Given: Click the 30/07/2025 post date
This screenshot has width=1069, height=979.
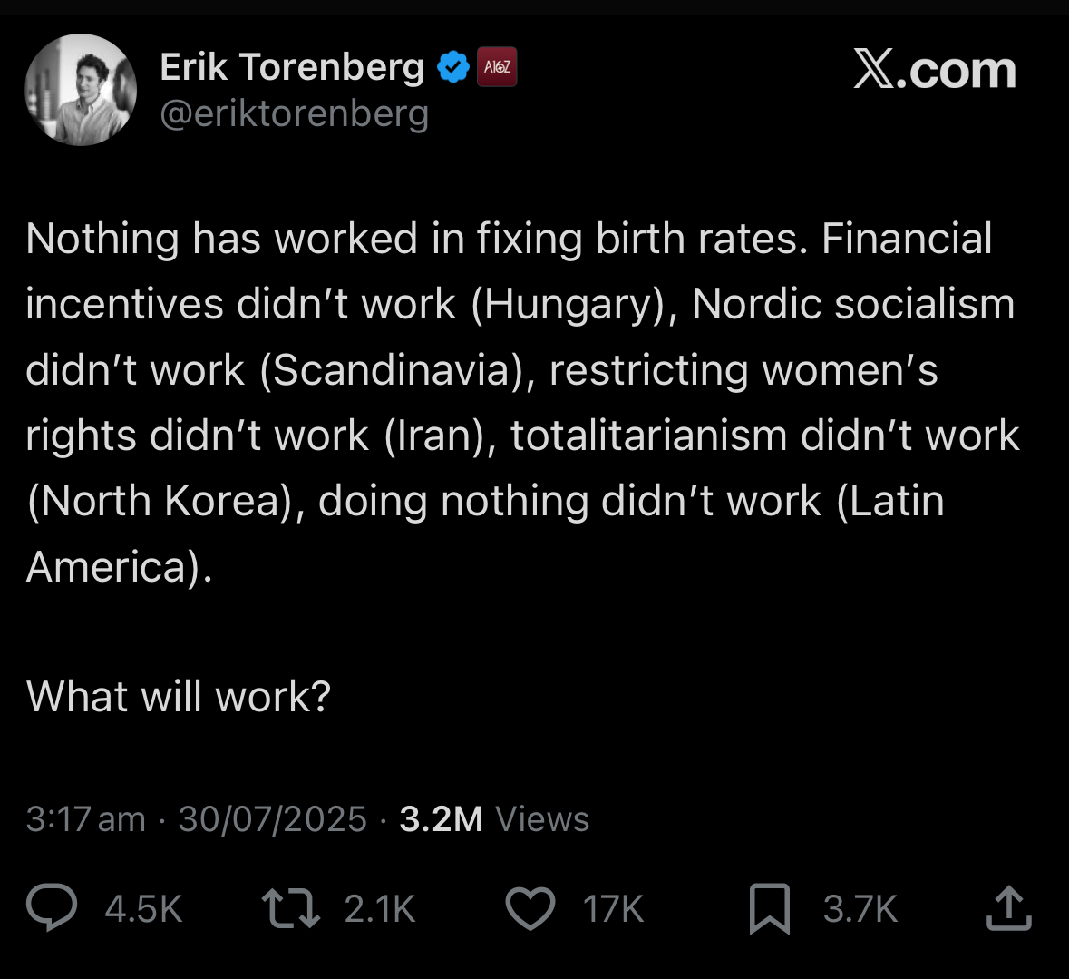Looking at the screenshot, I should [x=272, y=819].
